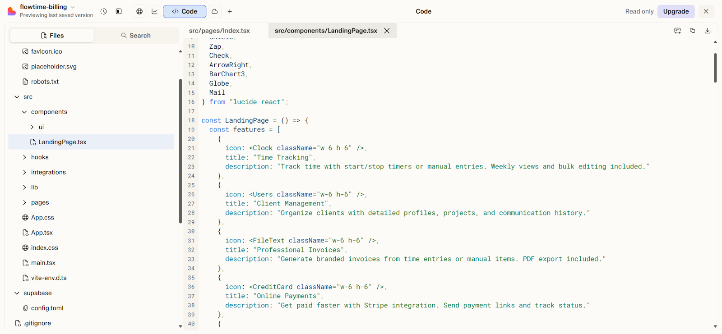The height and width of the screenshot is (334, 722).
Task: Click code editor scroll down arrow
Action: 715,326
